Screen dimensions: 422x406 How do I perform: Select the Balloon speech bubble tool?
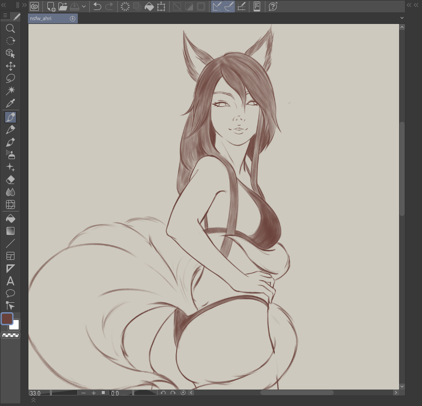(x=10, y=293)
